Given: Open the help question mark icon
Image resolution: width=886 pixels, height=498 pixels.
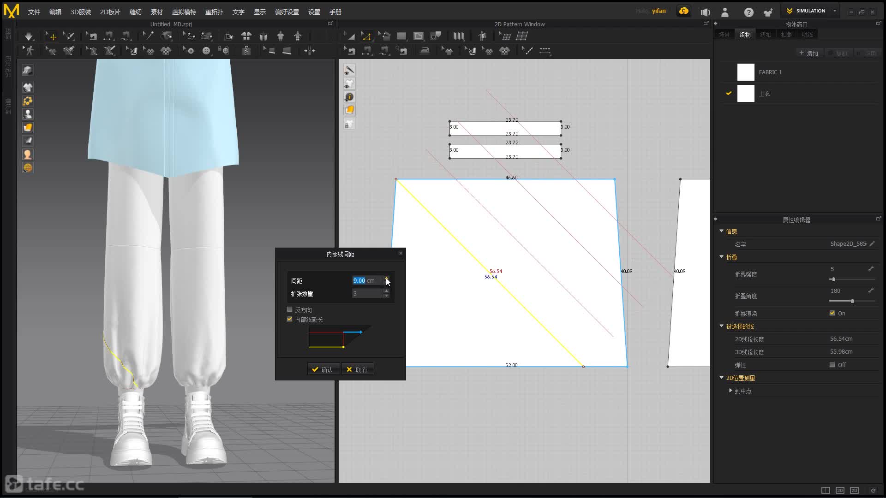Looking at the screenshot, I should [748, 12].
